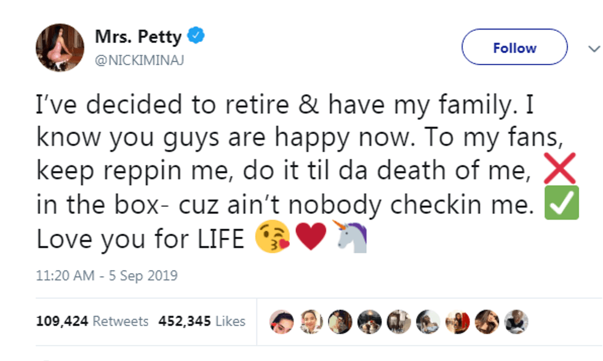The height and width of the screenshot is (361, 603).
Task: View the 109,424 Retweets list
Action: tap(92, 321)
